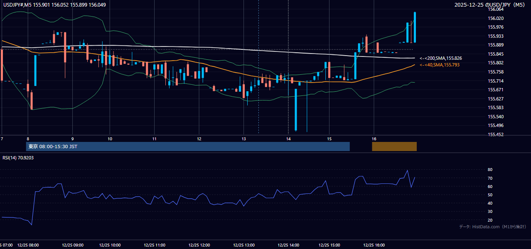
Task: Click the 12/25 11:00 time label
Action: 154,245
